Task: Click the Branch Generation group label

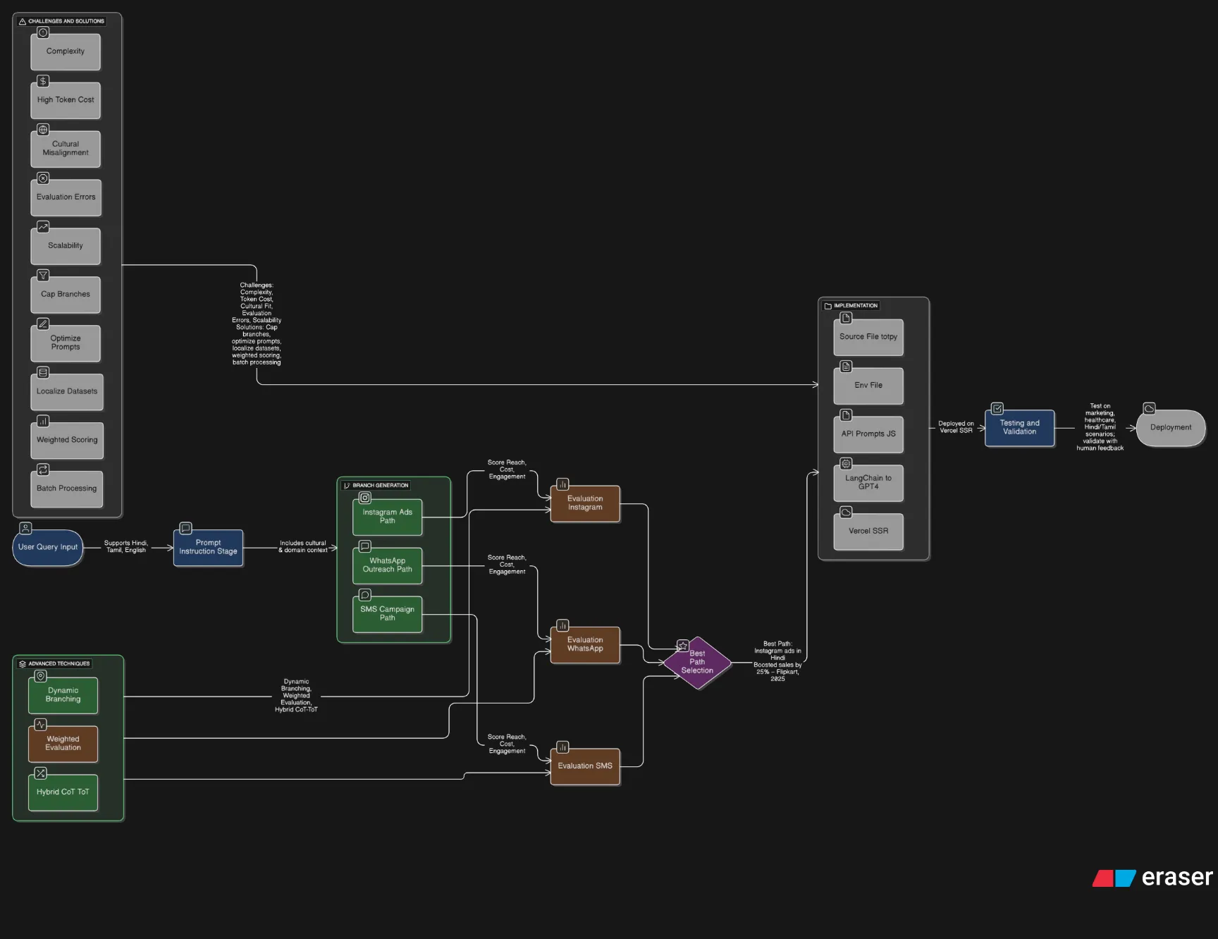Action: click(376, 485)
